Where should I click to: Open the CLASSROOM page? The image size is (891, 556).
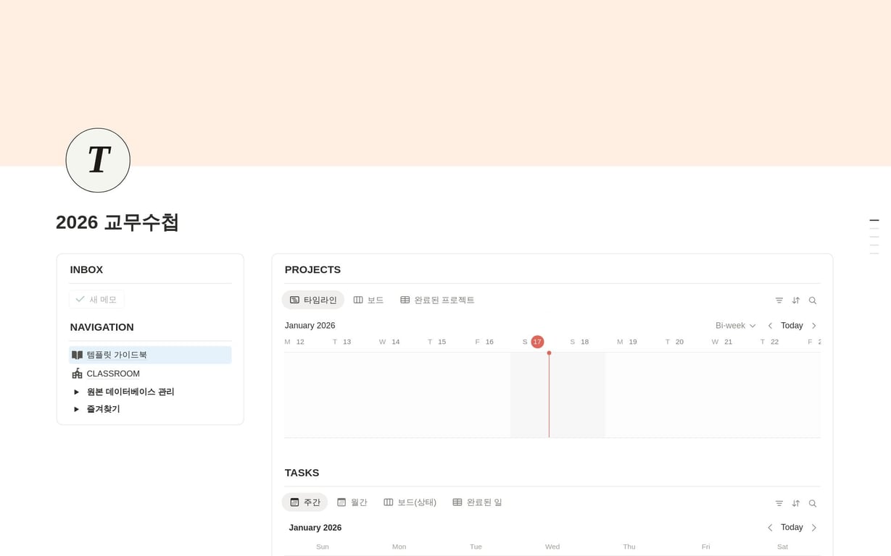113,374
